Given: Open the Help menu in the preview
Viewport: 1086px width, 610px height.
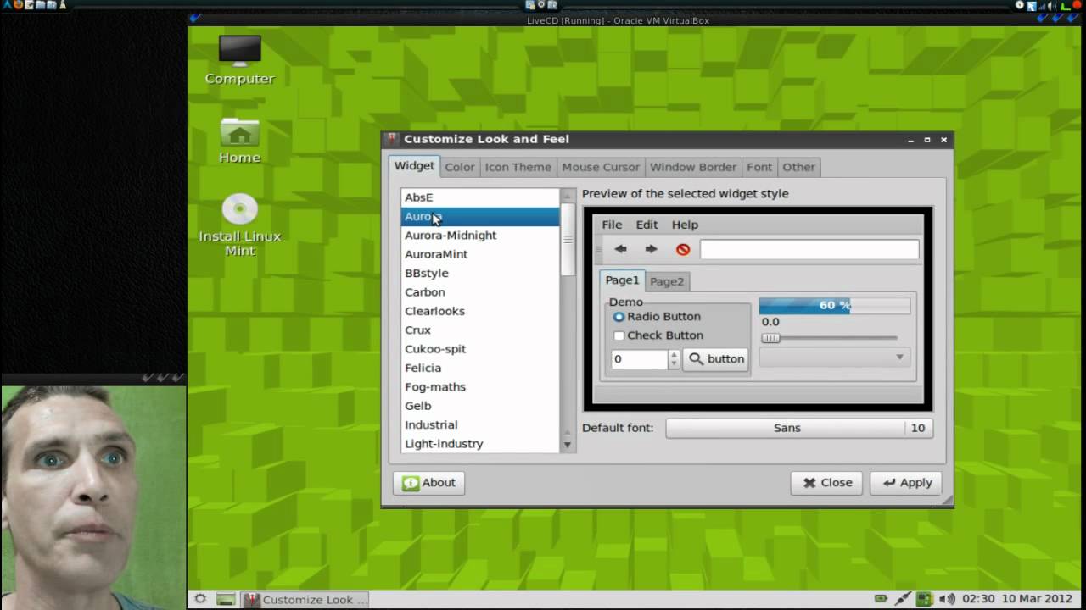Looking at the screenshot, I should point(685,225).
